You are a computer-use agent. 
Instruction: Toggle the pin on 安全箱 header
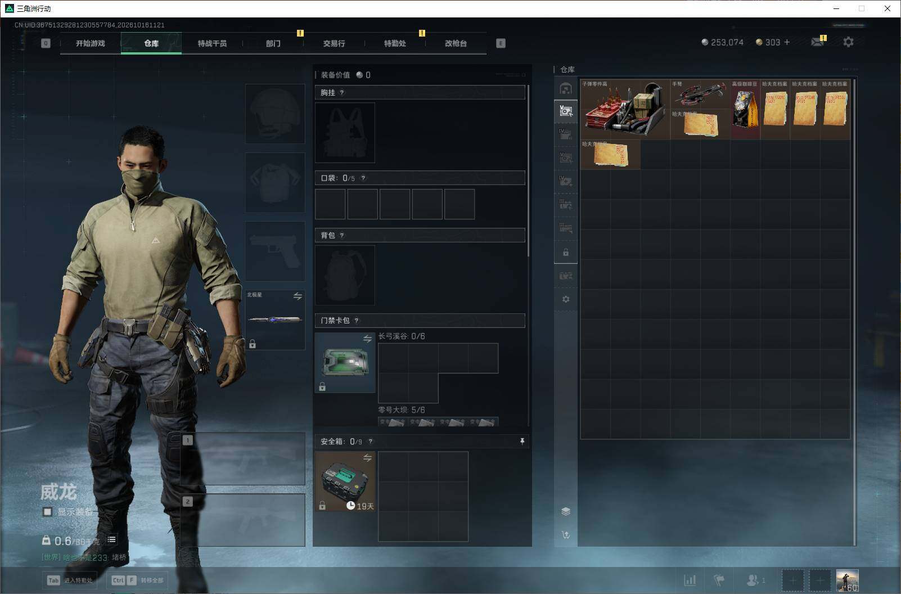pyautogui.click(x=522, y=442)
